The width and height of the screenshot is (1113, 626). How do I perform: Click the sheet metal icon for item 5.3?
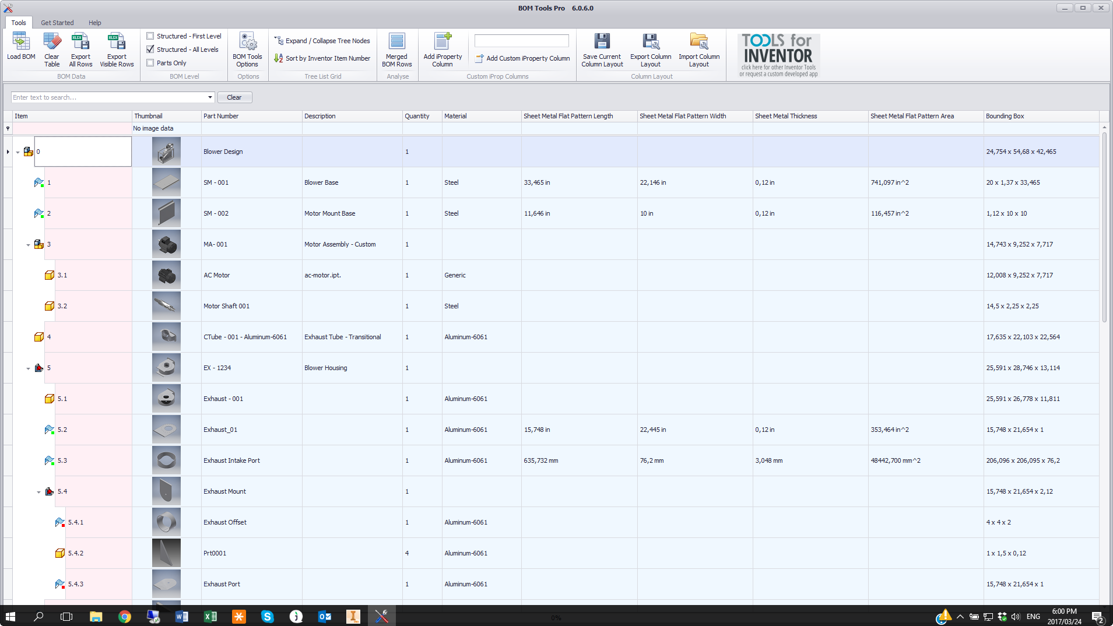click(50, 460)
